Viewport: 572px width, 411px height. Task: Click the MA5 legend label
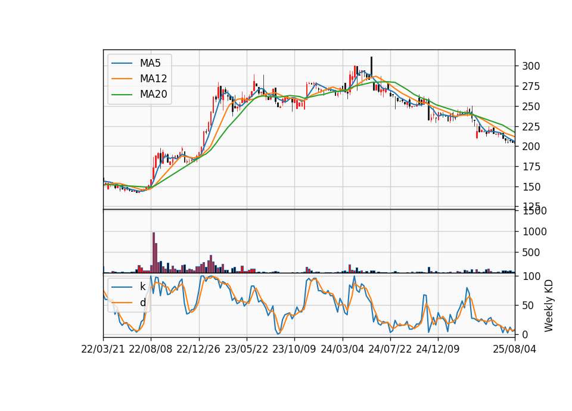point(150,63)
